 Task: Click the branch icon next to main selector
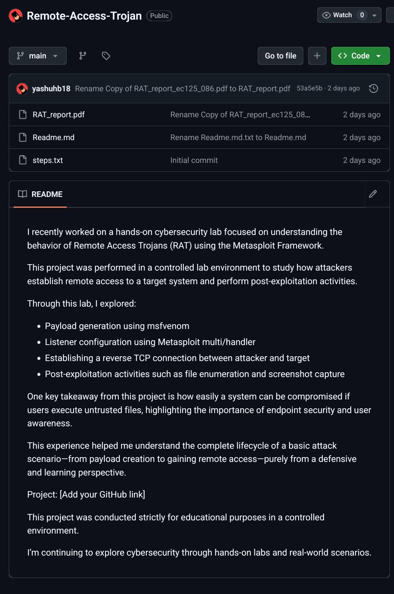pyautogui.click(x=82, y=56)
